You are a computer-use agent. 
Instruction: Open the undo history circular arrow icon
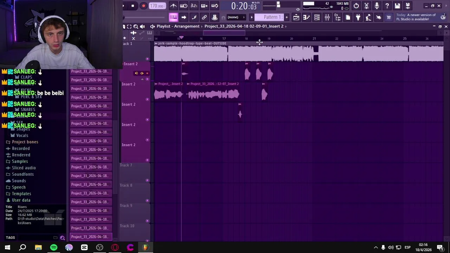[356, 6]
